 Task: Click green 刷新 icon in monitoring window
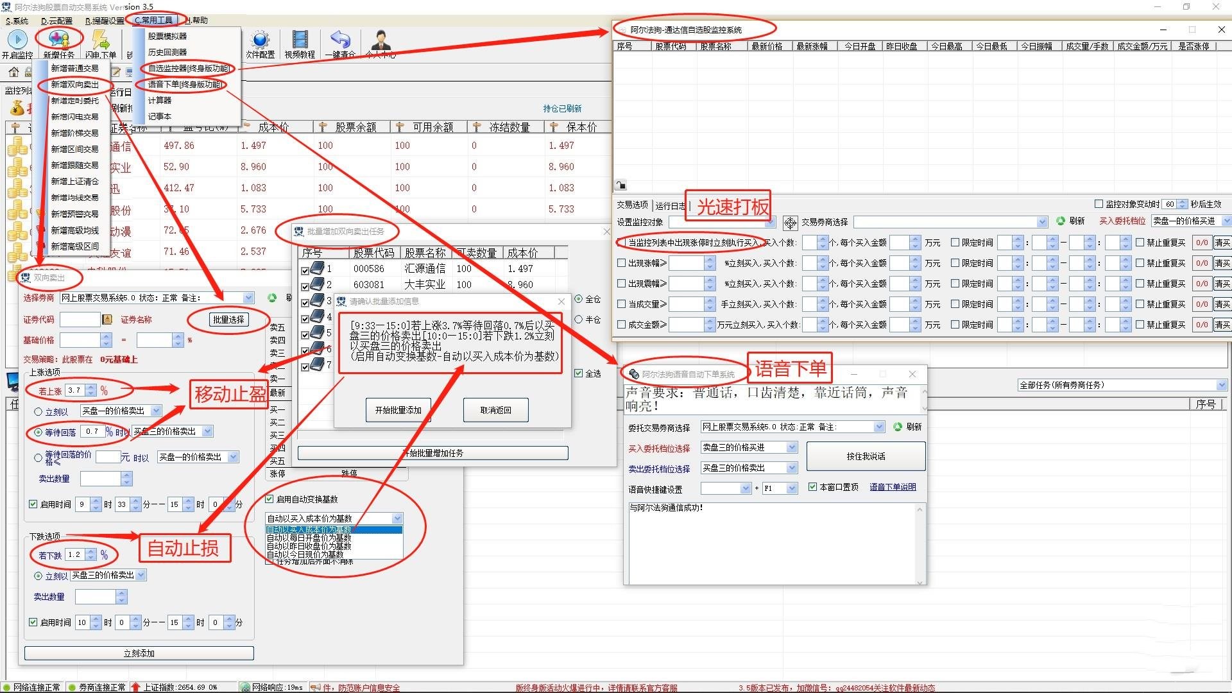1061,221
